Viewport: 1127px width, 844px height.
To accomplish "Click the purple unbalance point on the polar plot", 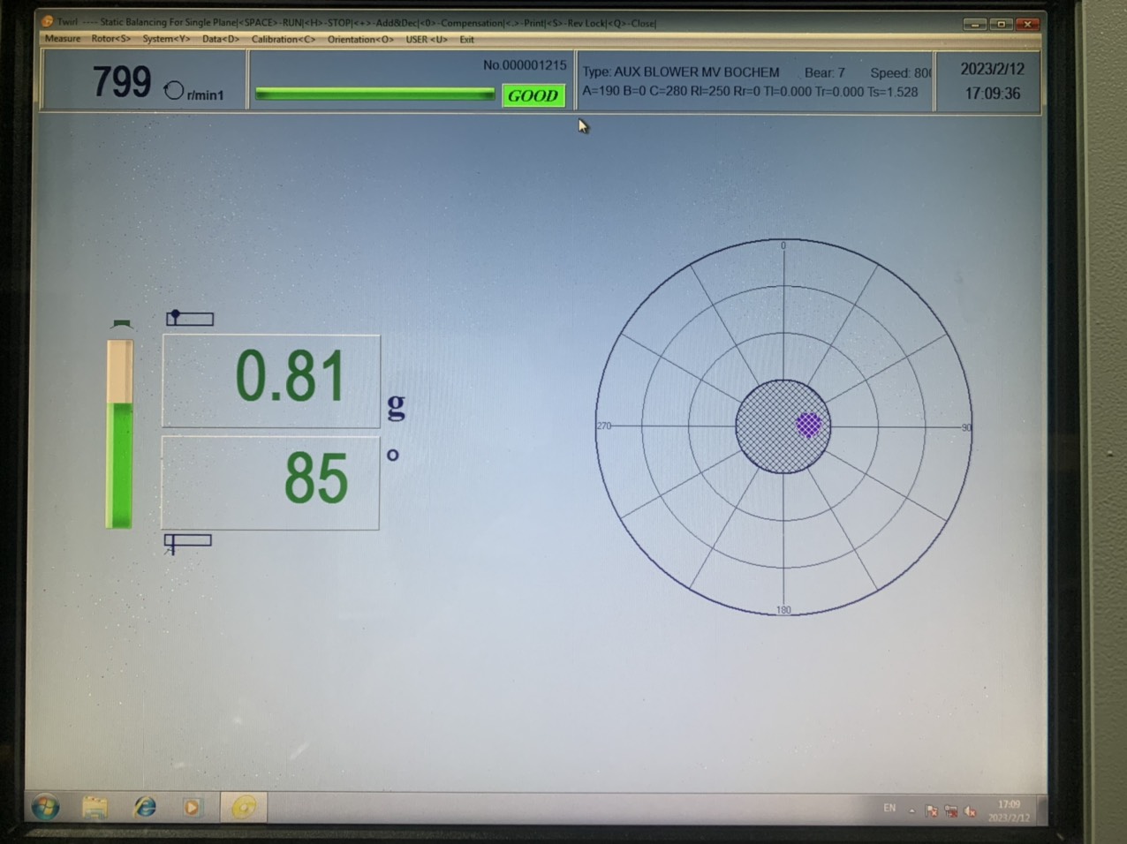I will [x=808, y=426].
